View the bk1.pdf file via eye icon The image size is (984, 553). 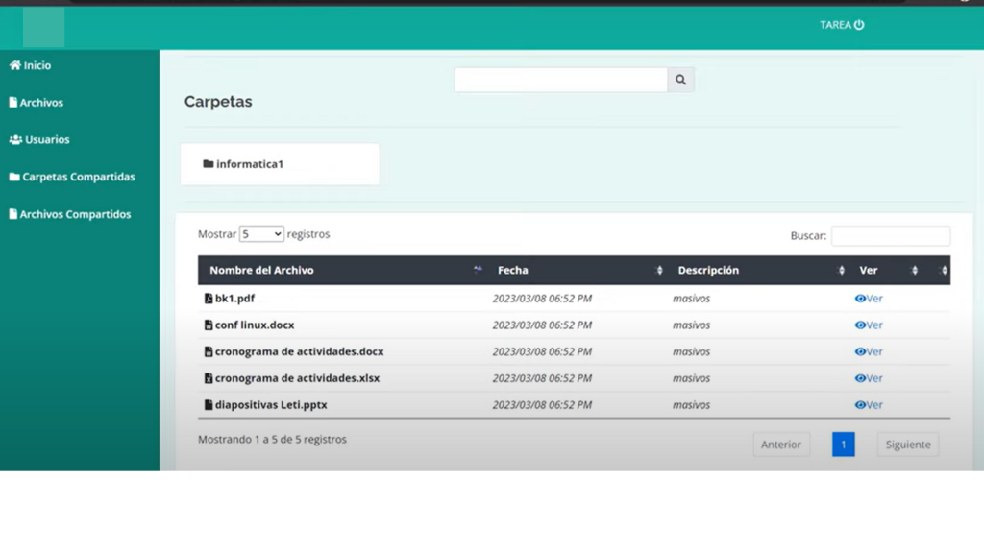tap(860, 299)
